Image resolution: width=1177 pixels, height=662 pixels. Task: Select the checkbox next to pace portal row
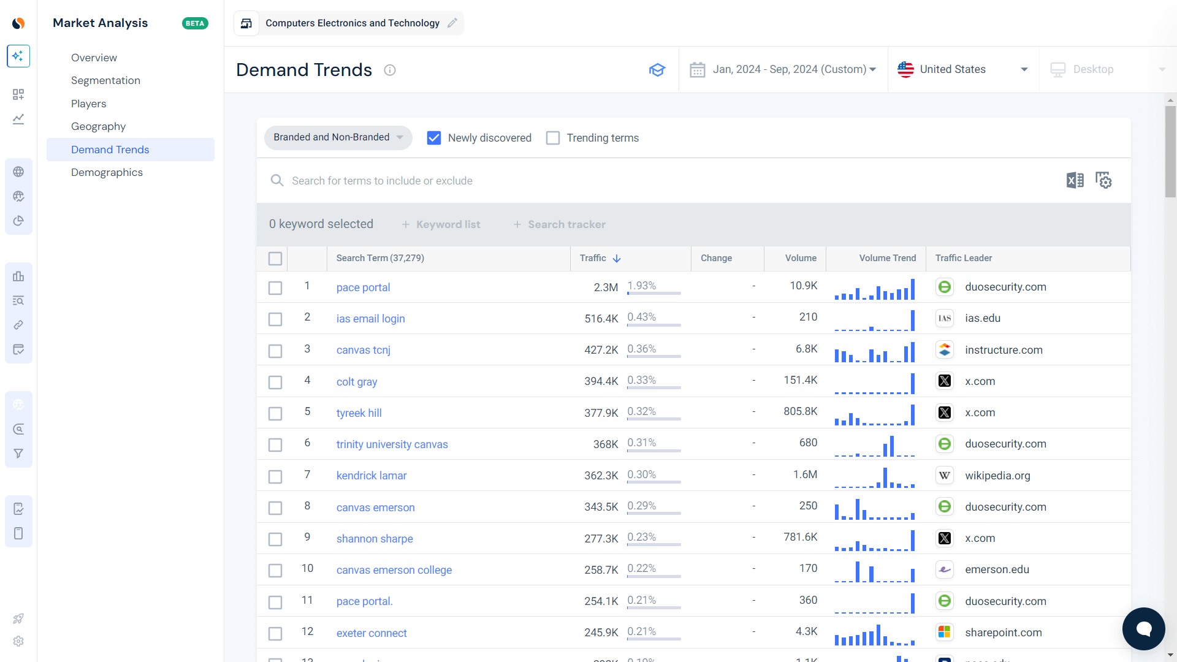275,287
